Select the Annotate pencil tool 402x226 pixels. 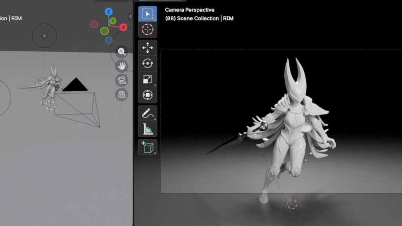click(x=148, y=113)
